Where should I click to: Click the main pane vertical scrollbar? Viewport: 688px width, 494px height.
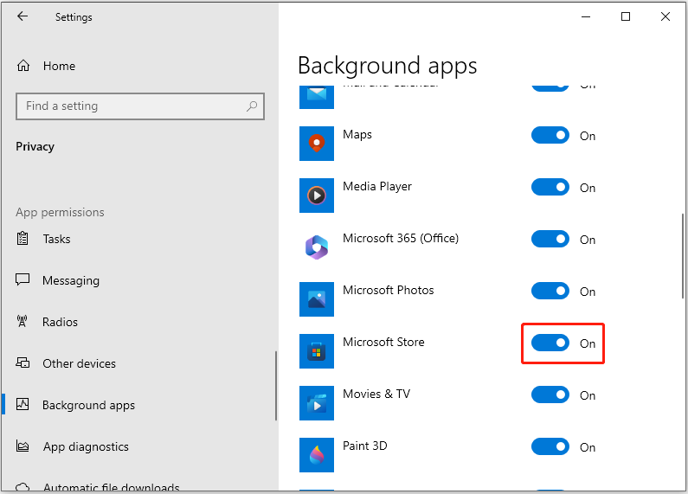(683, 256)
